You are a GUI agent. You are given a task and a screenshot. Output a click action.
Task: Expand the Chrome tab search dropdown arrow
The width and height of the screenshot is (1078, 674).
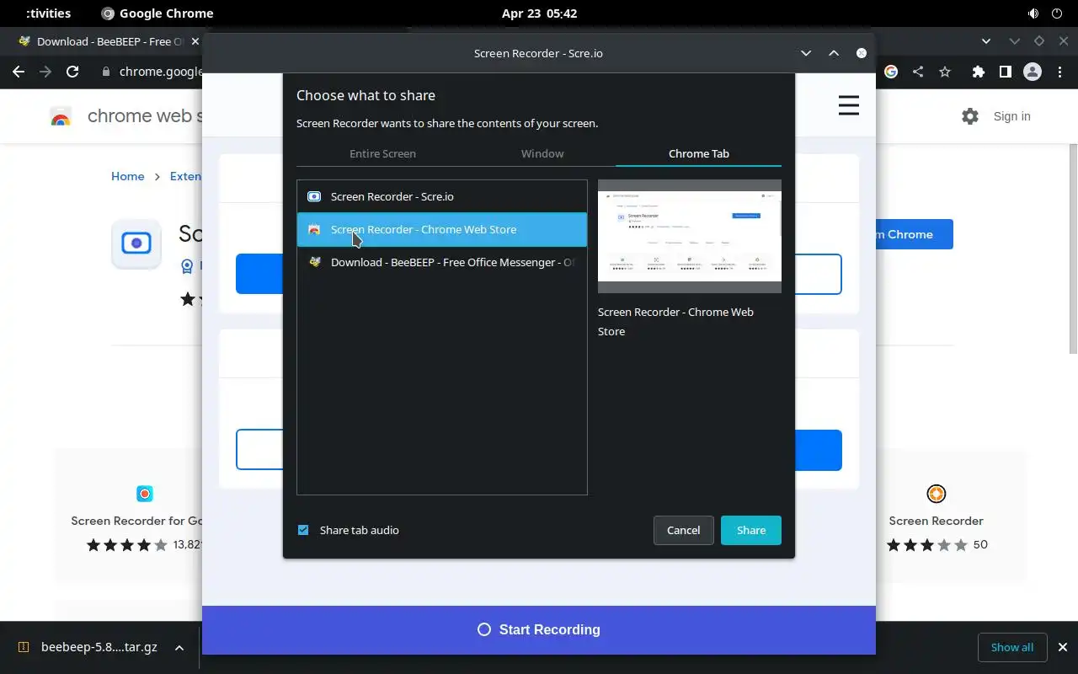click(986, 40)
